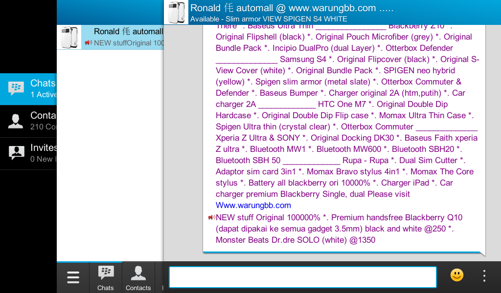The image size is (501, 293).
Task: Select the Premium handsfree broadcast message
Action: [x=339, y=229]
